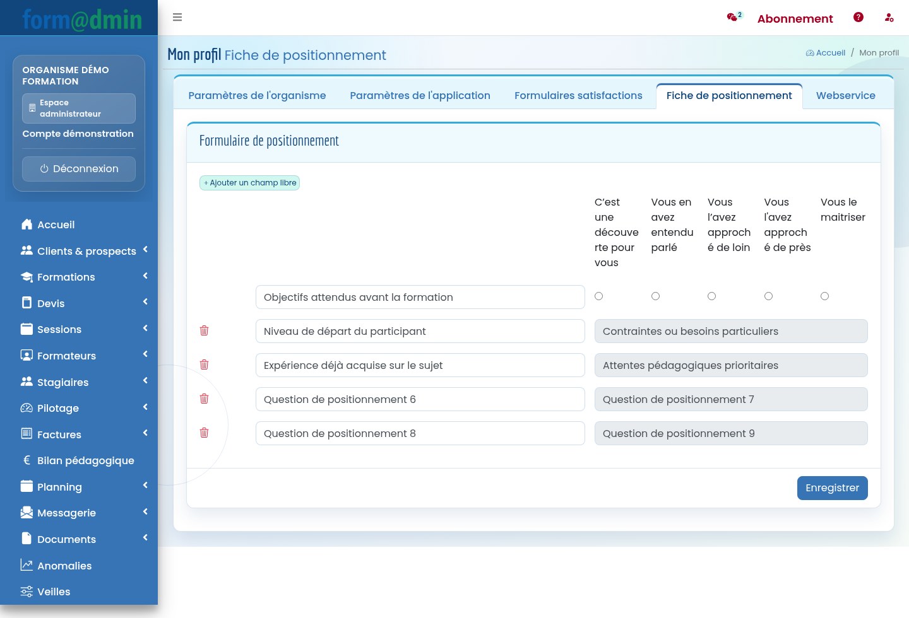This screenshot has width=909, height=618.
Task: Click the Documents file icon
Action: [x=27, y=539]
